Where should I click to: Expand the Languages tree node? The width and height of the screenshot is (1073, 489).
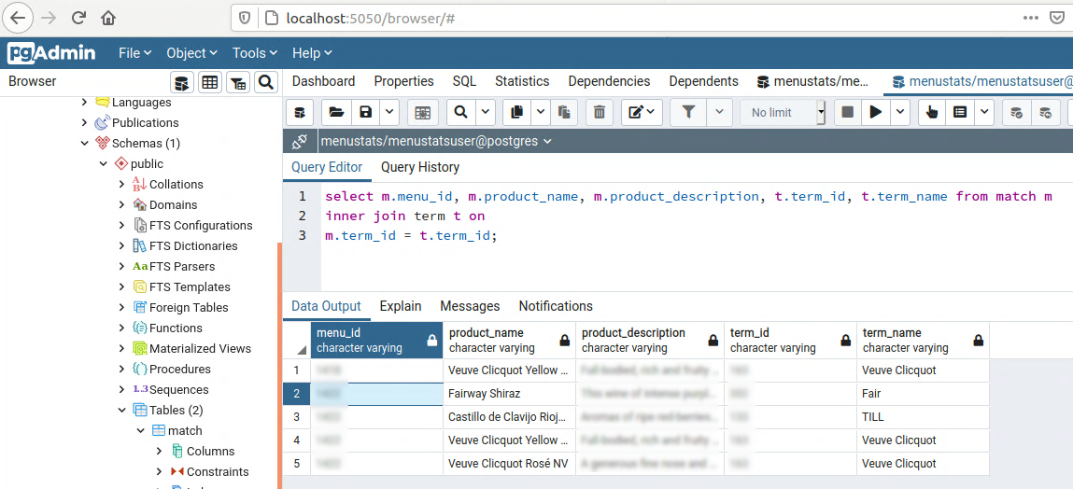tap(84, 102)
